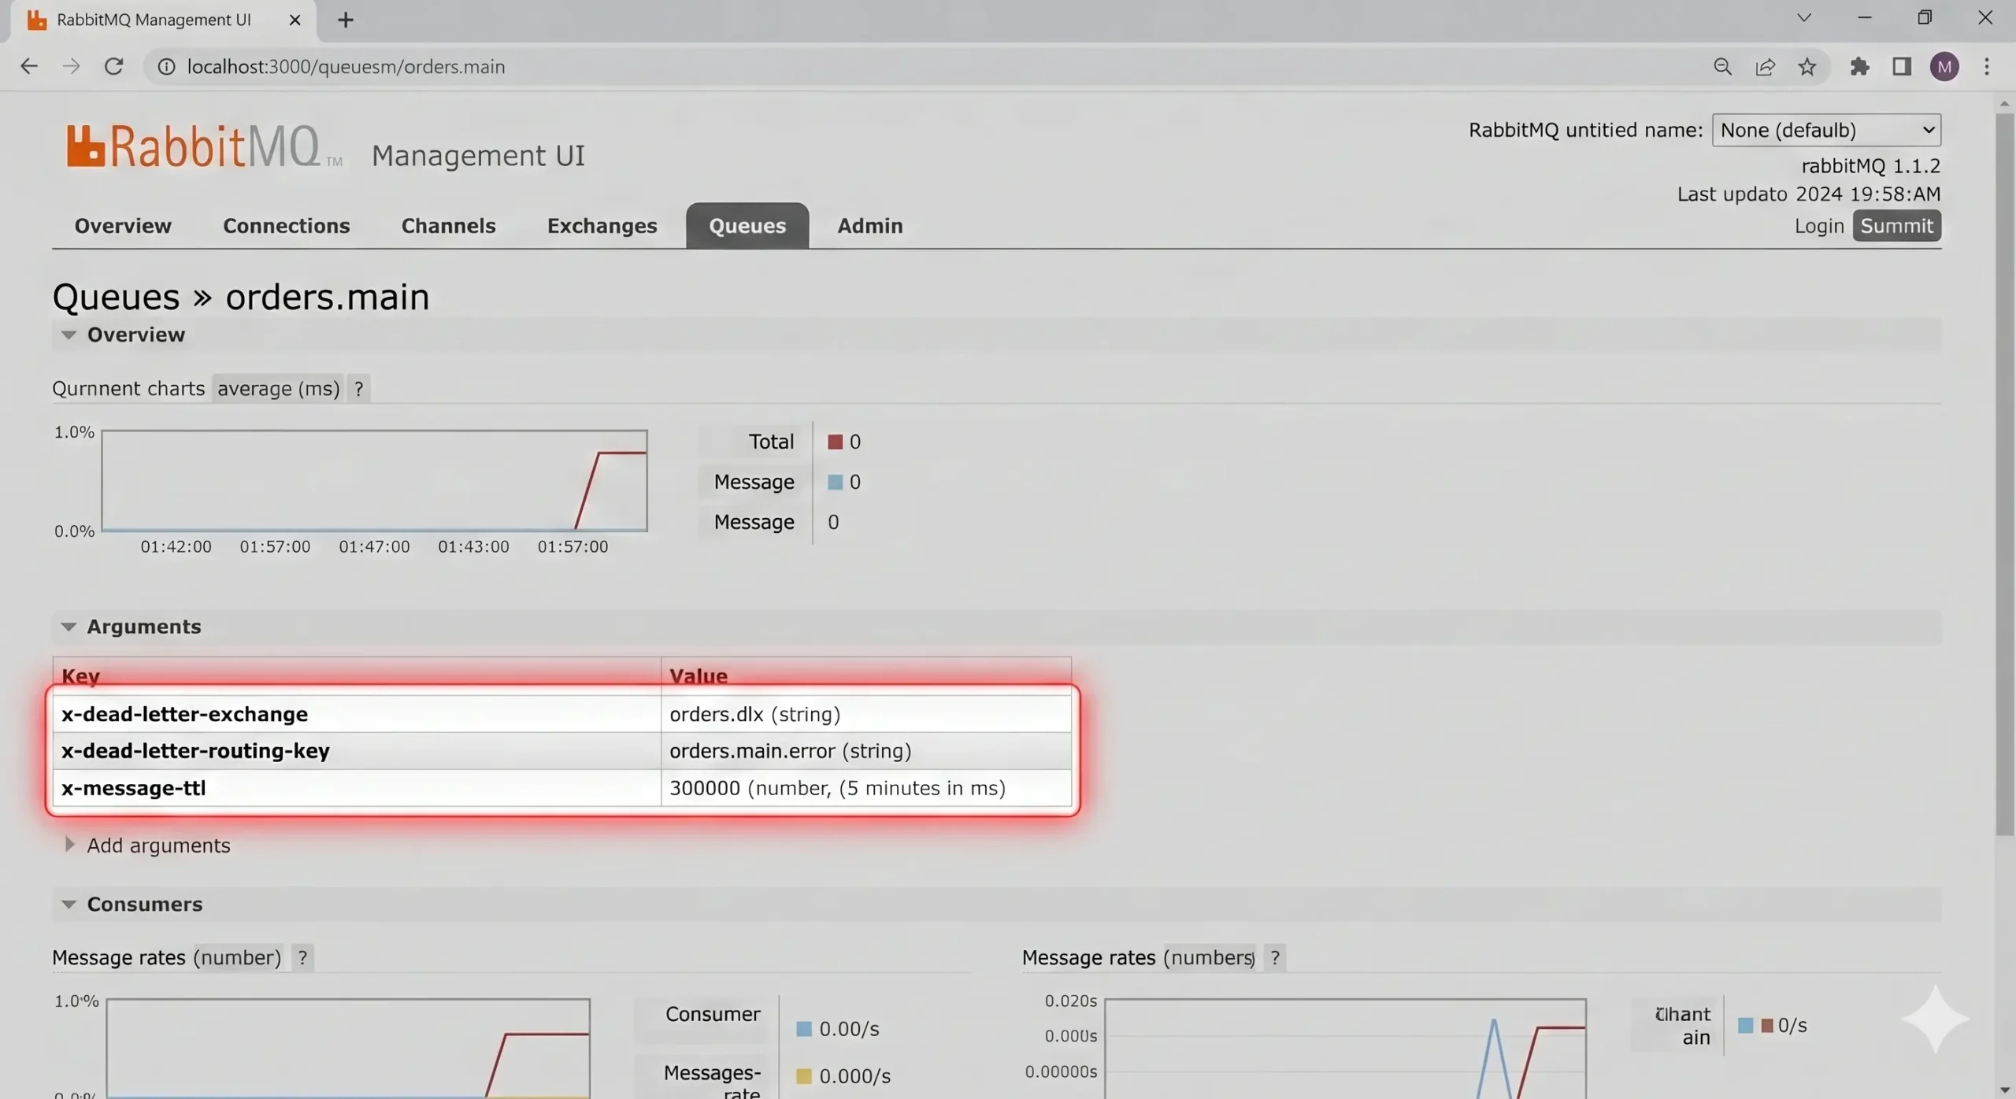Image resolution: width=2016 pixels, height=1099 pixels.
Task: Change the Message rates (numbers) range
Action: click(1209, 957)
